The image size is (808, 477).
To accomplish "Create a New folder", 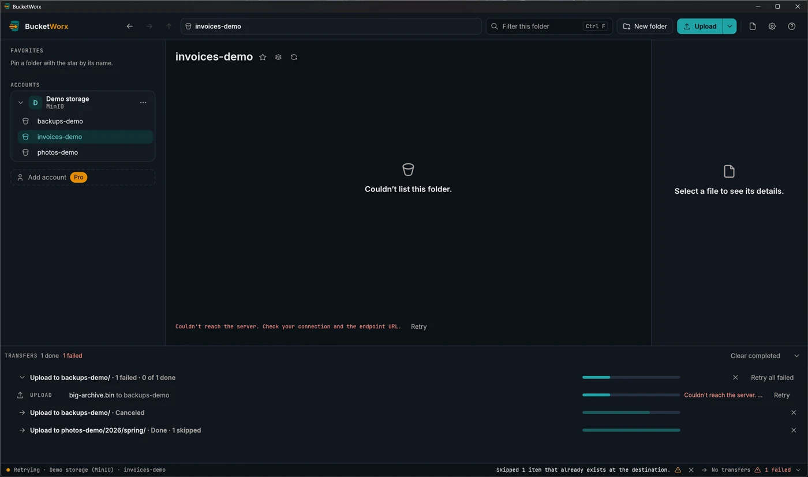I will (x=645, y=27).
